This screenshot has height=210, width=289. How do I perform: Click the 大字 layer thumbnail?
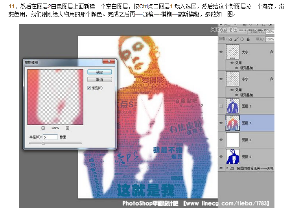point(233,52)
